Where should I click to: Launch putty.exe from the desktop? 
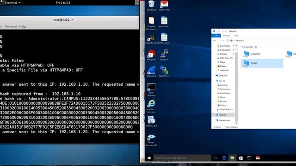click(x=164, y=55)
